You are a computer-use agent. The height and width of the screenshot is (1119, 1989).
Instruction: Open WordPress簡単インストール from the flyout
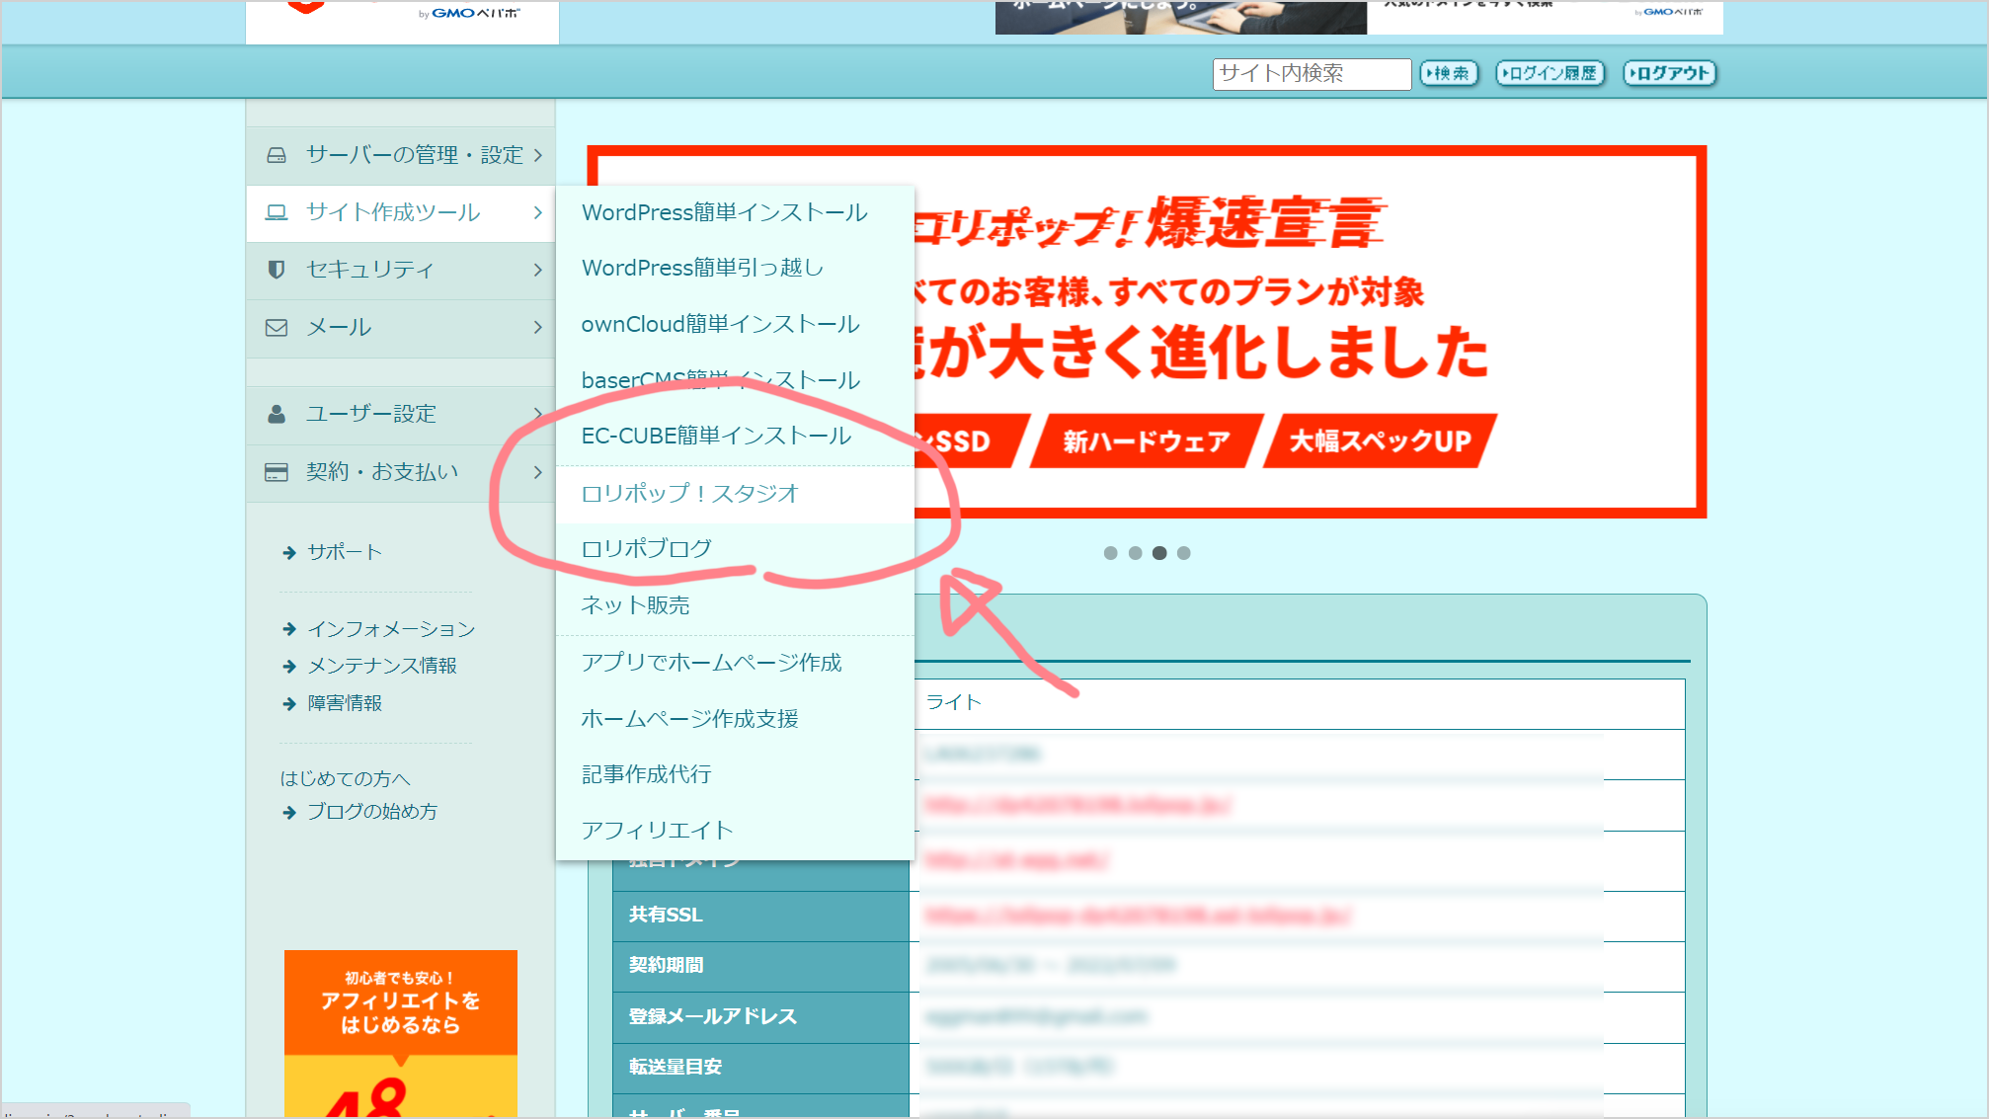(x=724, y=212)
